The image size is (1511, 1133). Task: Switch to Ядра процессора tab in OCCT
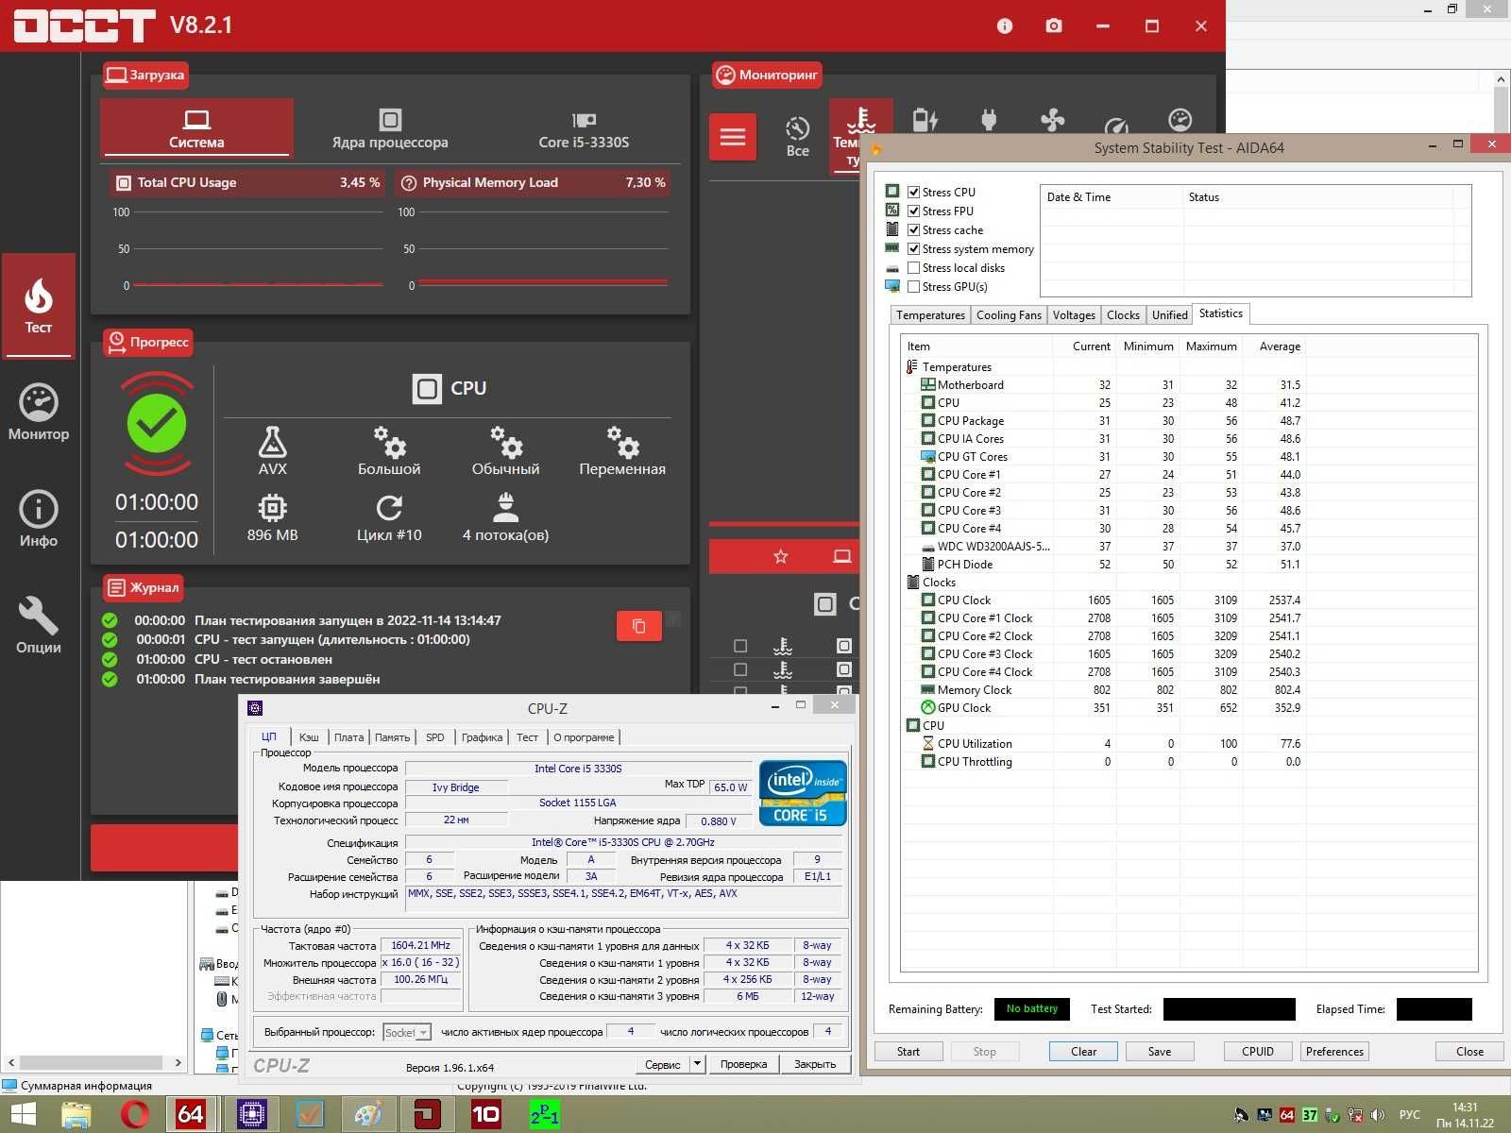tap(390, 127)
